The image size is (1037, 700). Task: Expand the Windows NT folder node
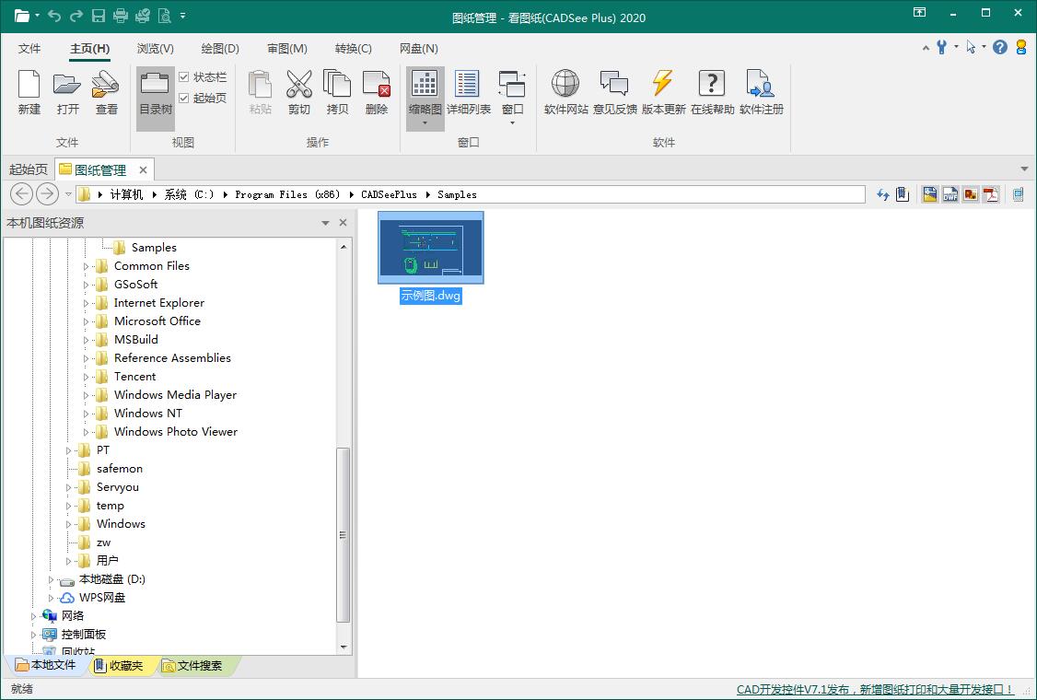tap(86, 414)
